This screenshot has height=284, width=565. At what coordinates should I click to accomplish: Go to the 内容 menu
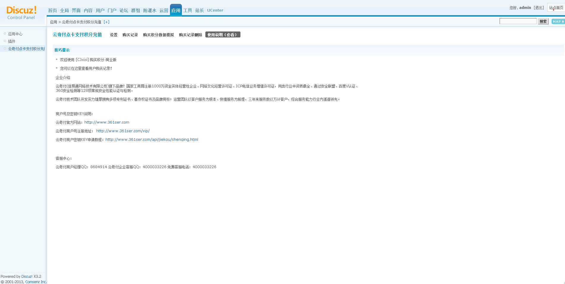(88, 10)
